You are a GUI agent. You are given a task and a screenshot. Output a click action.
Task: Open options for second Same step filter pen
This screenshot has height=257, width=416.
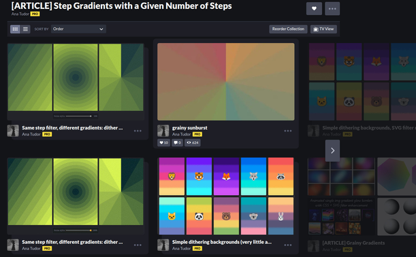tap(138, 245)
